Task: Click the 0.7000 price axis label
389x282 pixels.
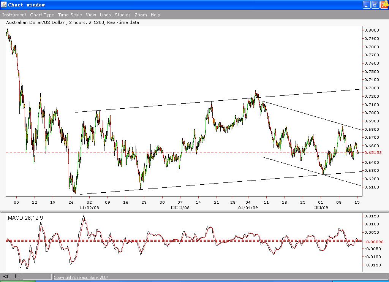Action: coord(372,113)
